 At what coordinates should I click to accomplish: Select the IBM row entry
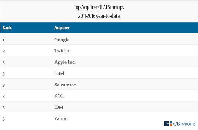click(99, 107)
